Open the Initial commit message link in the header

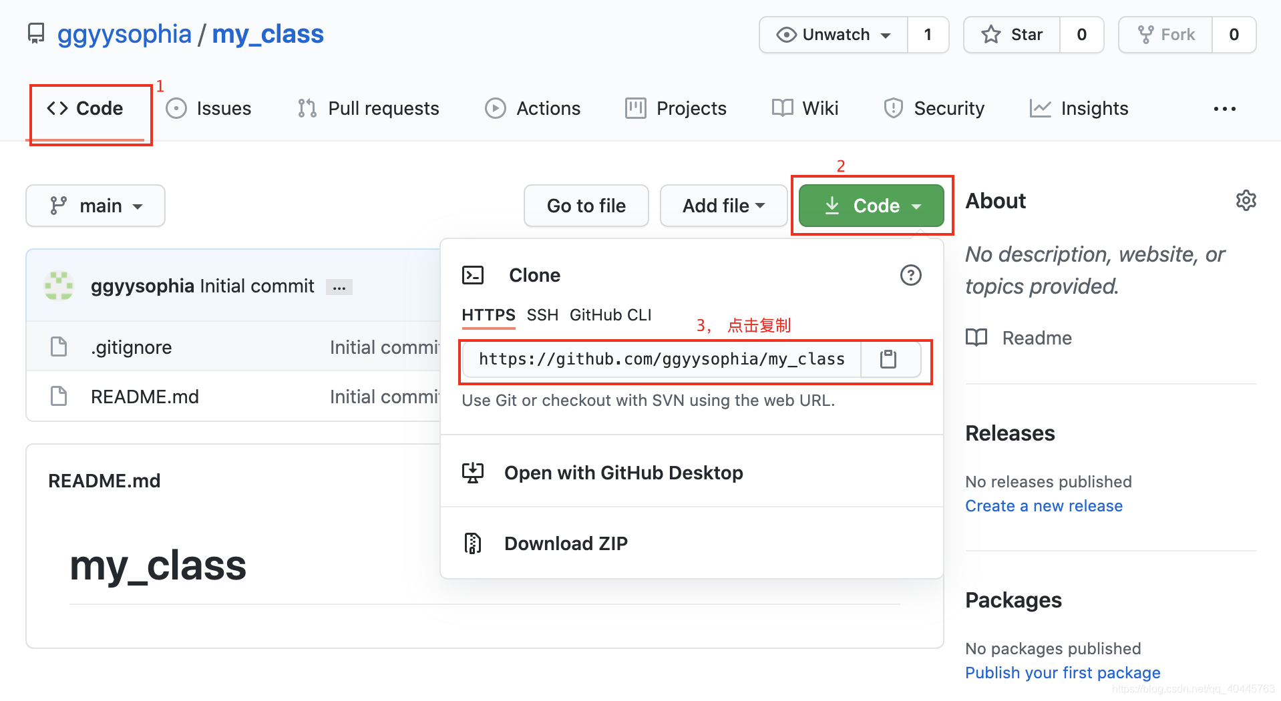point(257,286)
